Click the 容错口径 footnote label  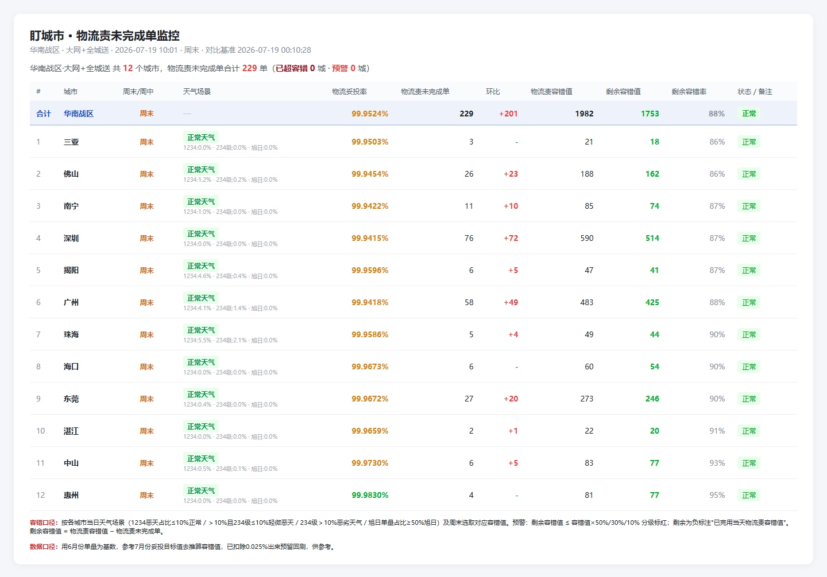pyautogui.click(x=44, y=523)
